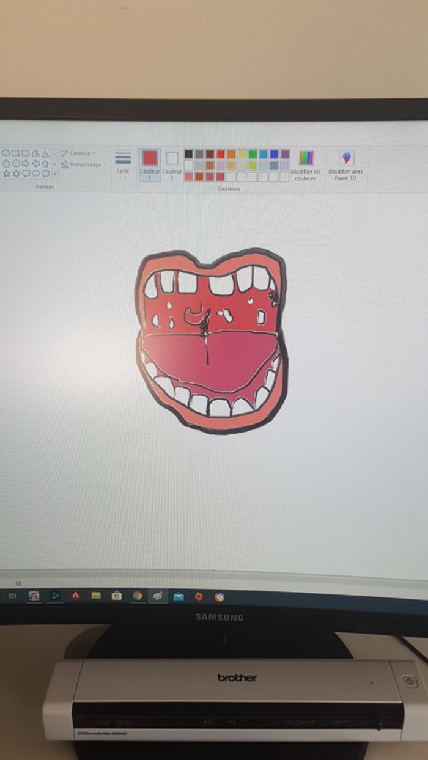Select the triangle shape in Formes gallery
The height and width of the screenshot is (760, 428).
pyautogui.click(x=45, y=153)
